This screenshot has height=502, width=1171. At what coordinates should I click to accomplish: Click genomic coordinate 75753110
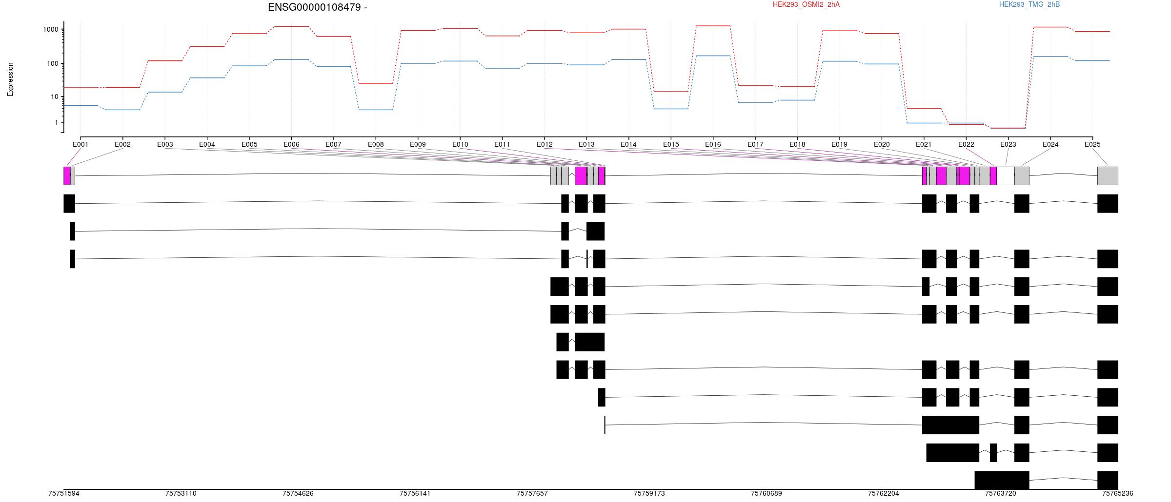coord(181,493)
